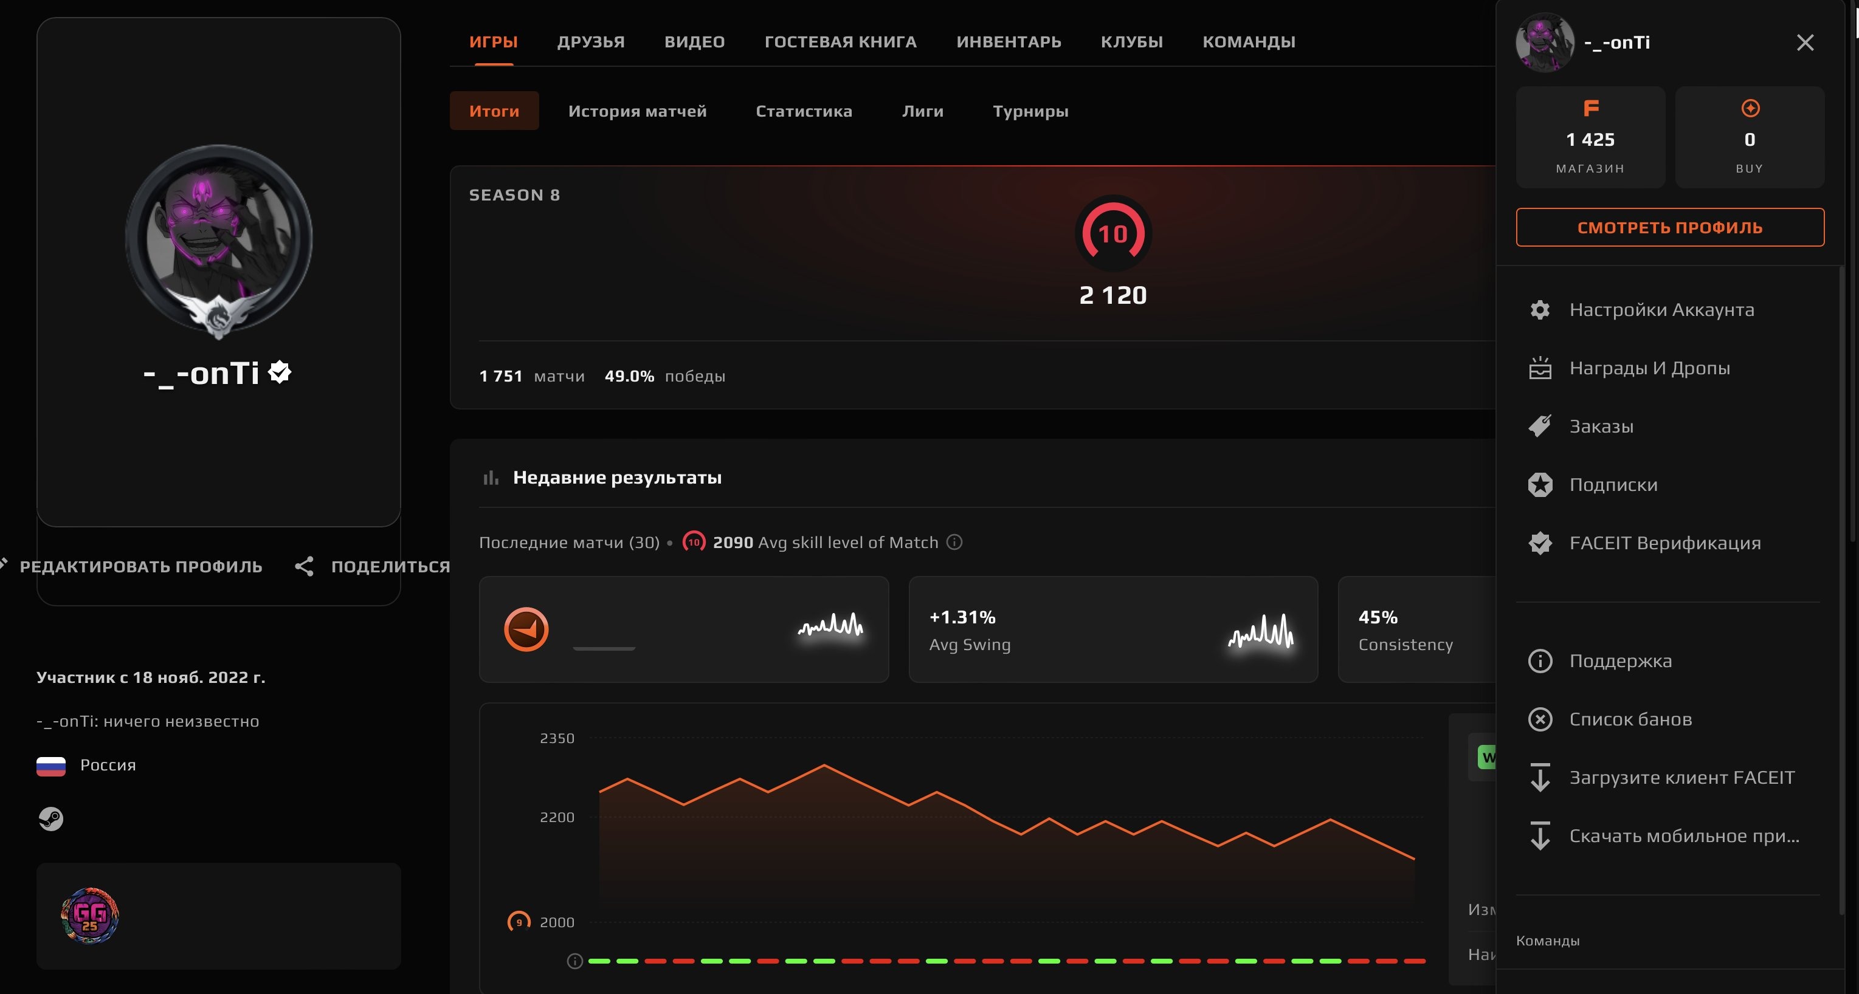
Task: Click Скачать мобильное приложение entry
Action: click(1685, 836)
